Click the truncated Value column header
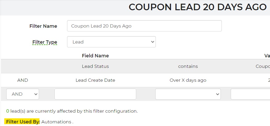This screenshot has height=126, width=270. tap(267, 56)
